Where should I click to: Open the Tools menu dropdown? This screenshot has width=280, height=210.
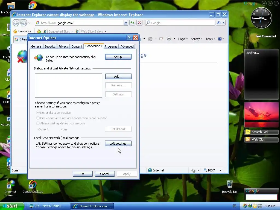coord(210,39)
